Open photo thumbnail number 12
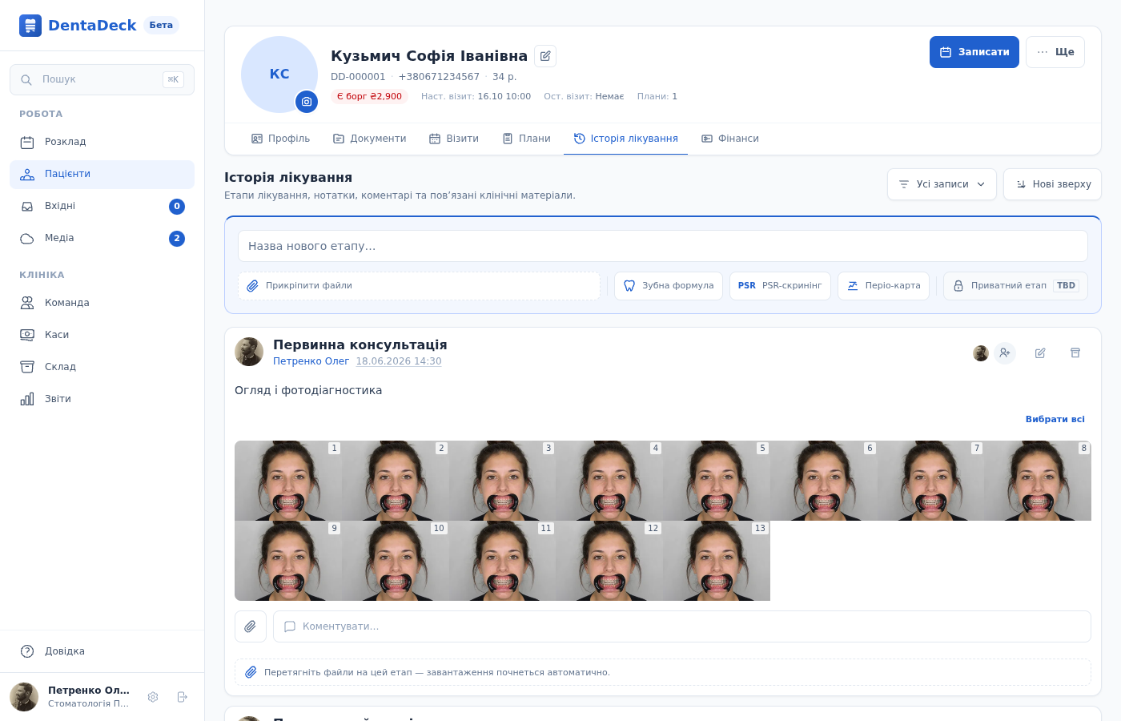 (x=609, y=561)
